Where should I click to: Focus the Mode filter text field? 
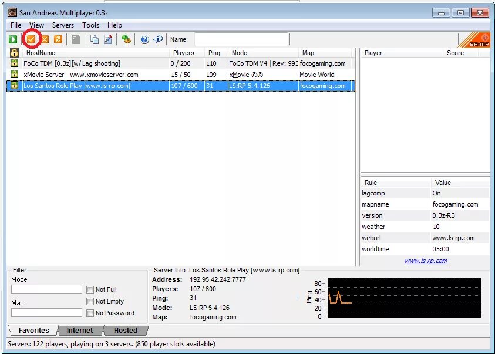click(46, 289)
